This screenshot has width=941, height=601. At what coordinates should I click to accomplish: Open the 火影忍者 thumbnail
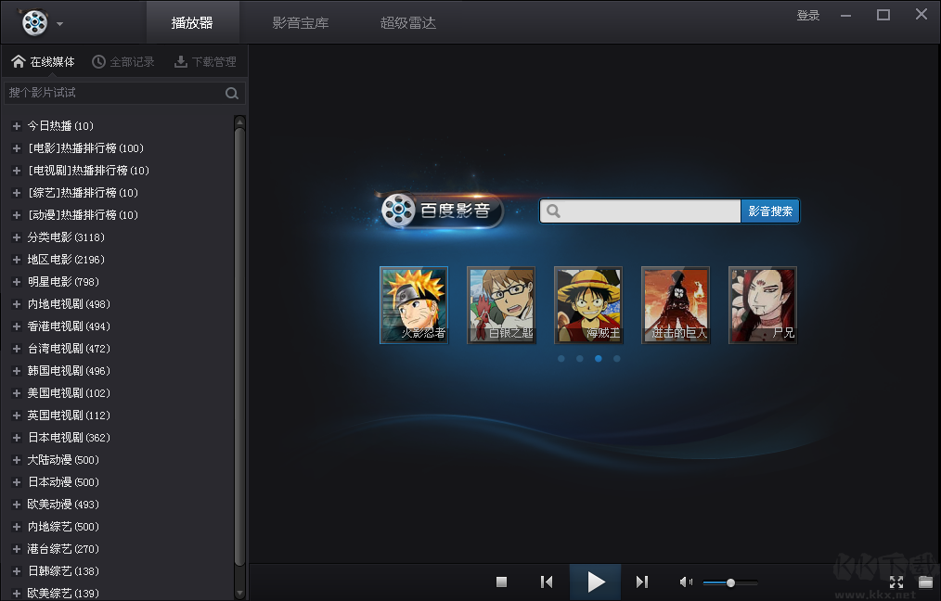tap(413, 305)
